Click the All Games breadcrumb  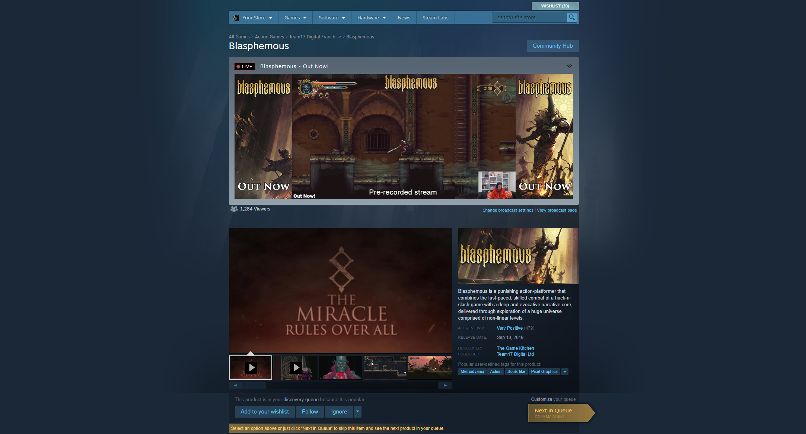click(x=239, y=37)
